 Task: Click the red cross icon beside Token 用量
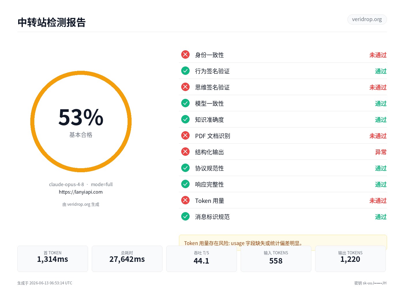pos(185,200)
